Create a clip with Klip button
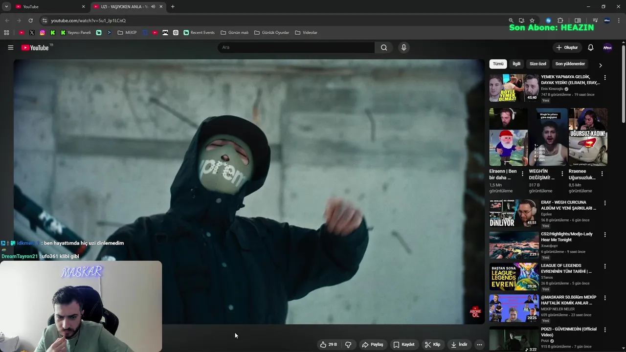The image size is (626, 352). tap(432, 345)
